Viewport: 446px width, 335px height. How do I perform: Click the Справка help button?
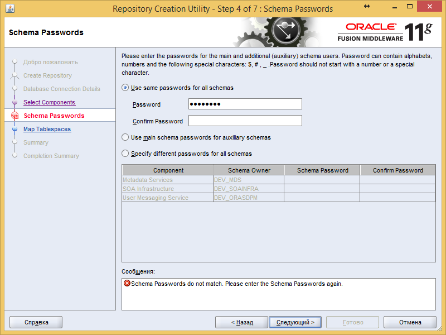tap(36, 322)
